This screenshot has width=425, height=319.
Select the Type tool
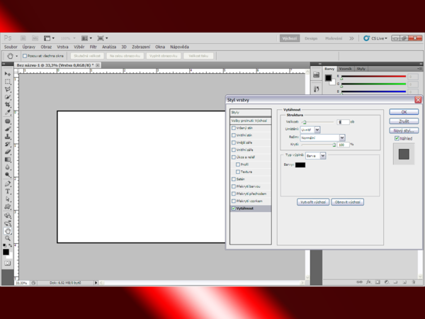pyautogui.click(x=8, y=191)
